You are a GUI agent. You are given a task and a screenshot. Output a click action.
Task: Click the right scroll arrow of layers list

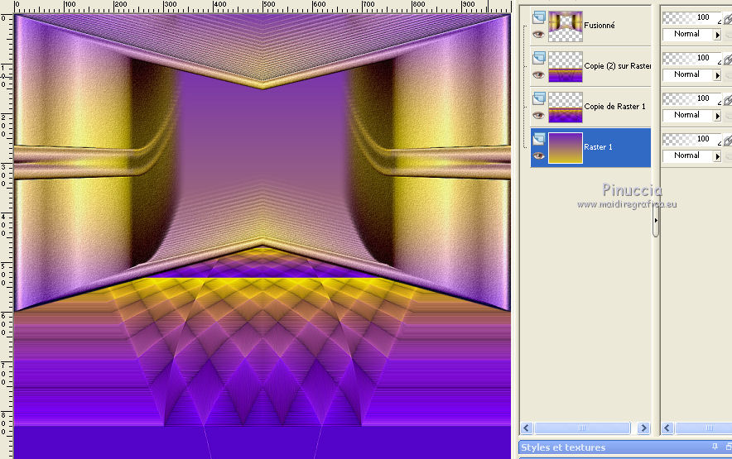(643, 428)
